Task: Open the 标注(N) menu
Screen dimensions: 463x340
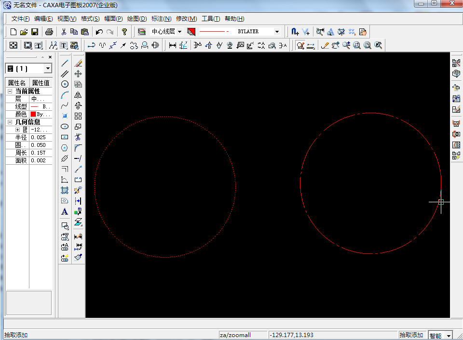Action: click(161, 19)
